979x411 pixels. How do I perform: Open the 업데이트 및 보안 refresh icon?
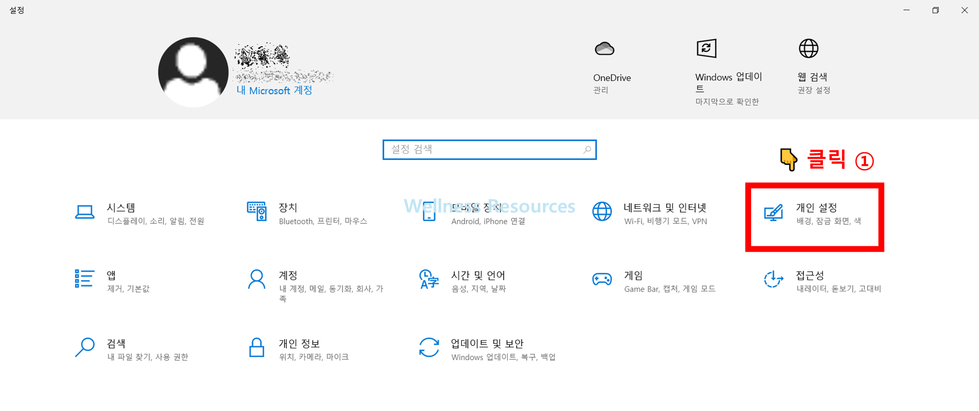[x=429, y=347]
